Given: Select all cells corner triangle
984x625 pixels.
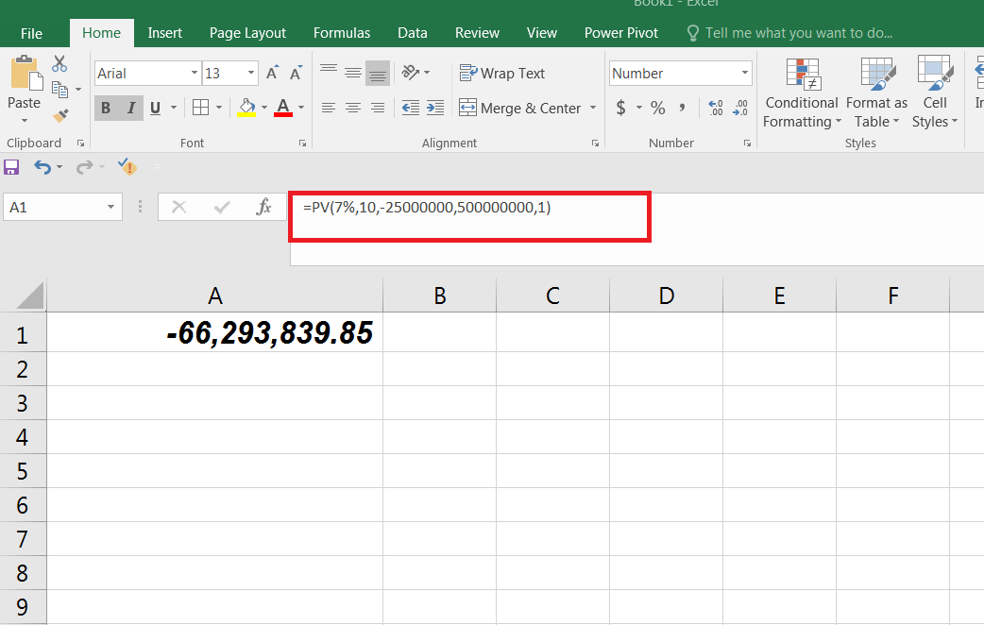Looking at the screenshot, I should [29, 295].
